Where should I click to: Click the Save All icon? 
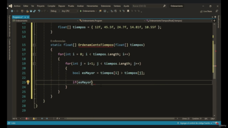click(x=35, y=11)
